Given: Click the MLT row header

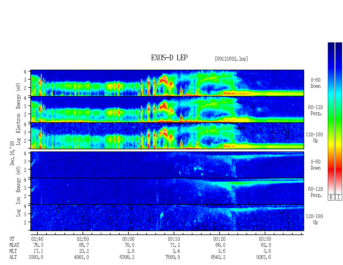Looking at the screenshot, I should [x=13, y=251].
